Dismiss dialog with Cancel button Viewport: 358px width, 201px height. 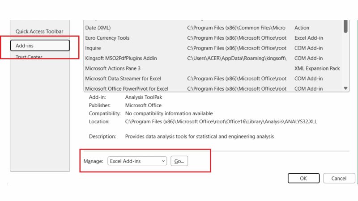339,178
